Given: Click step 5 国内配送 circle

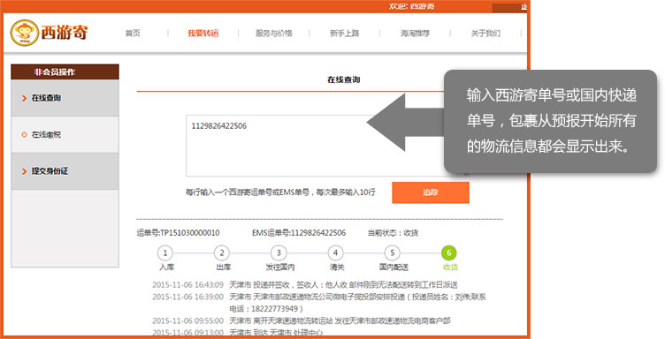Looking at the screenshot, I should (x=393, y=253).
